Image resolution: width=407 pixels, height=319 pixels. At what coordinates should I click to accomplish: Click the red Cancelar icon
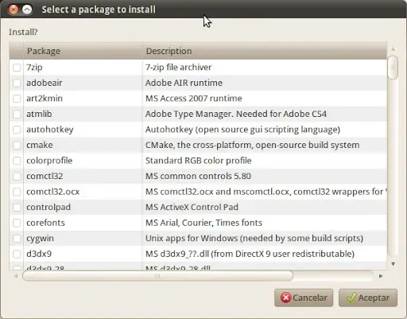point(285,298)
